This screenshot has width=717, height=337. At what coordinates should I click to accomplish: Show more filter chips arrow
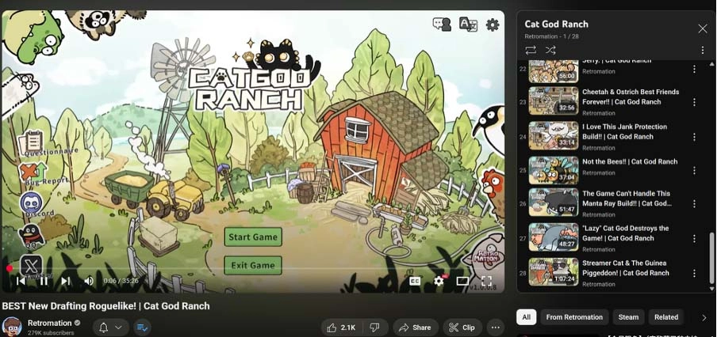pos(704,317)
